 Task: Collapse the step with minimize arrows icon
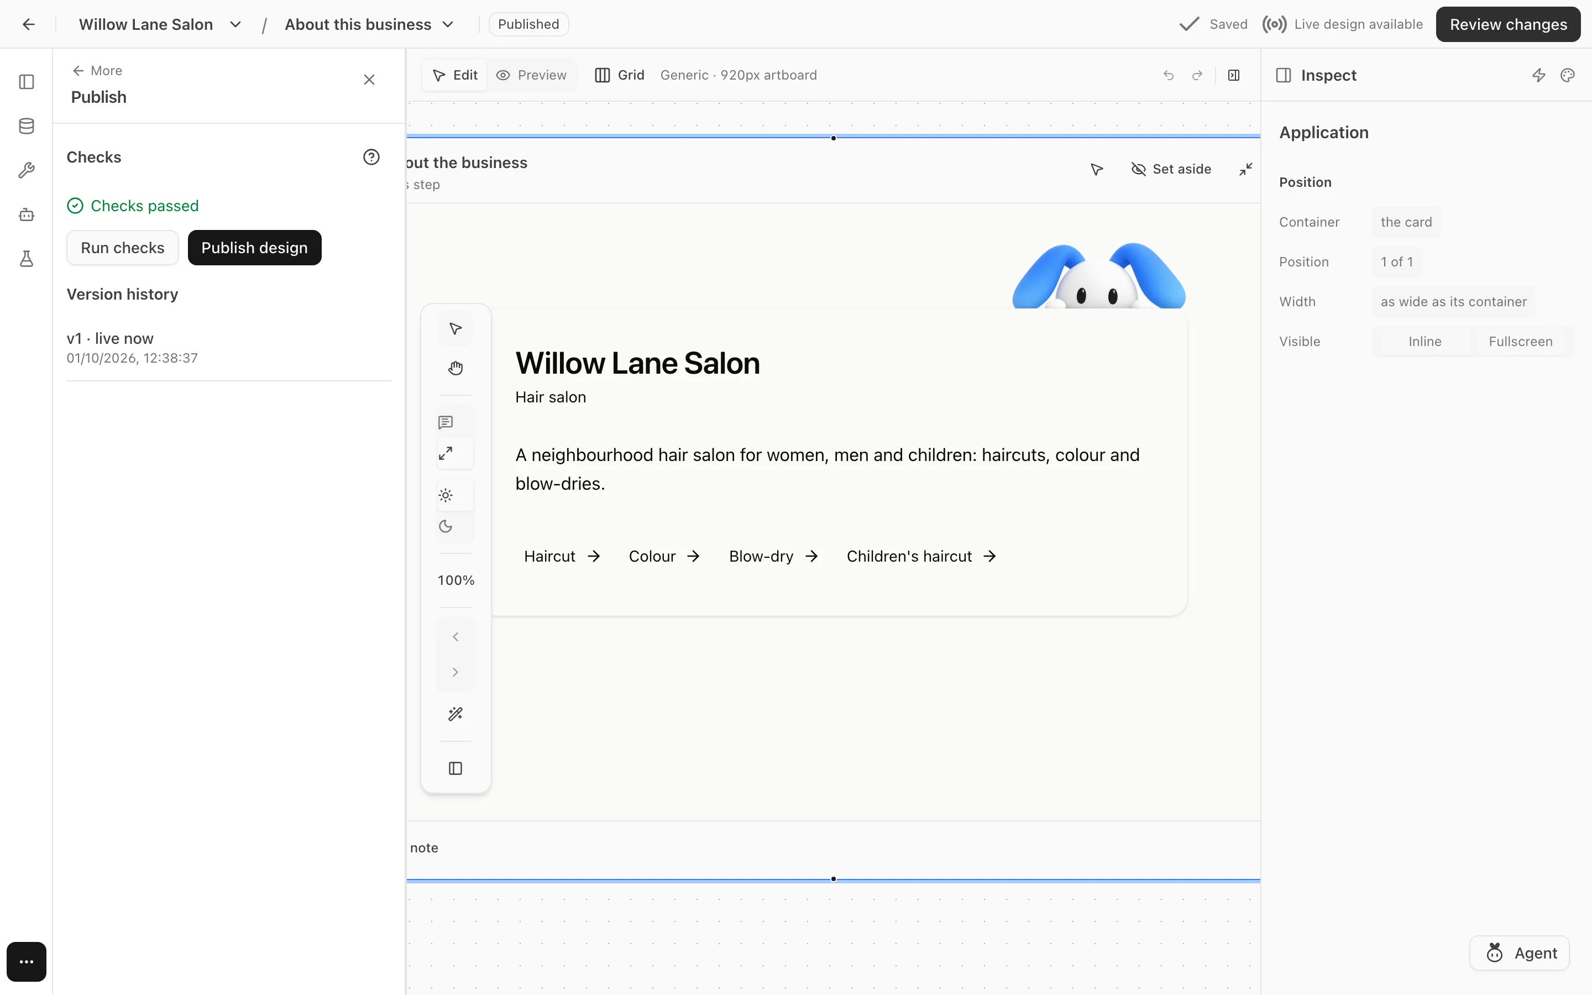tap(1245, 169)
